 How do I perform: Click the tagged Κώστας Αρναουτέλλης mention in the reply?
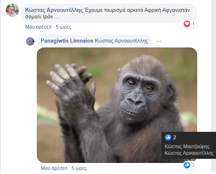pos(122,41)
